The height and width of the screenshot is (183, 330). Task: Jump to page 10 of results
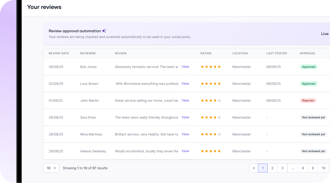point(323,168)
